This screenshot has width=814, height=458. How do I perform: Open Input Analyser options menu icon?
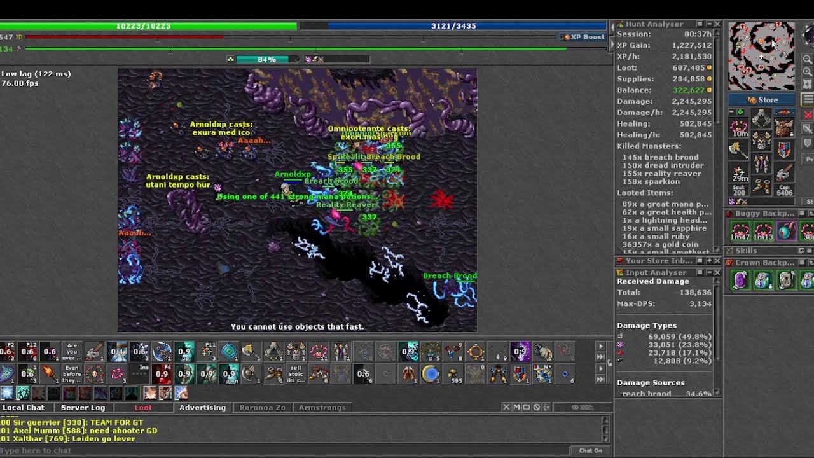tap(700, 272)
